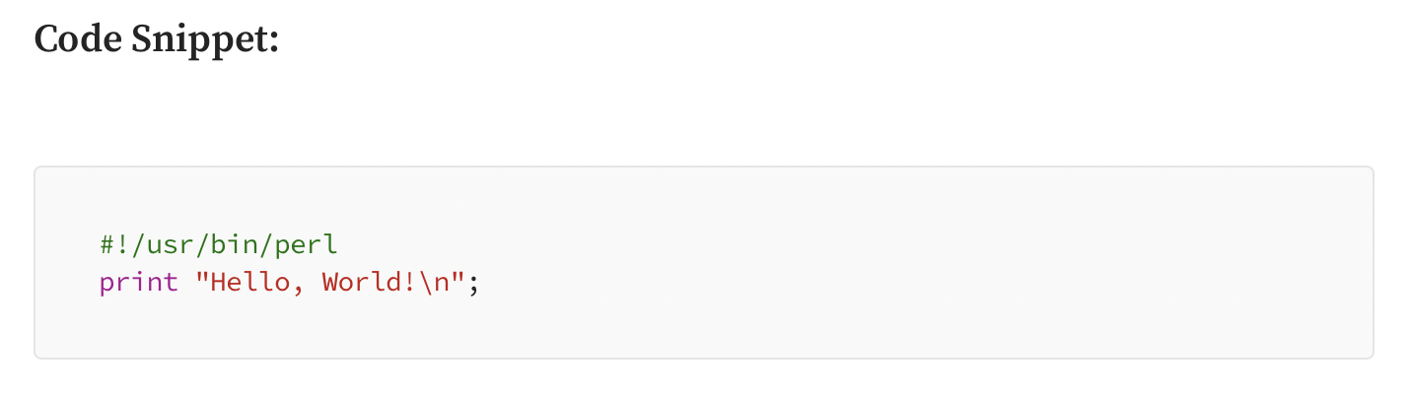Click the purple "print" keyword

(x=139, y=284)
